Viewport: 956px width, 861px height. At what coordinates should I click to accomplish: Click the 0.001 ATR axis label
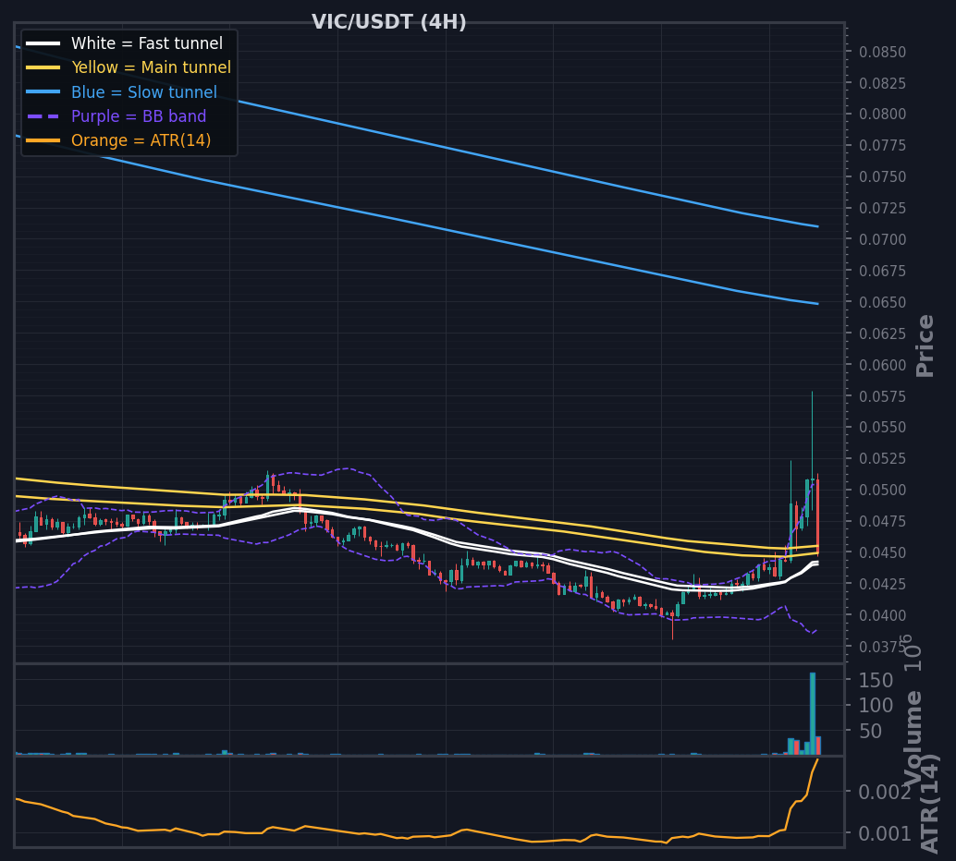[885, 833]
